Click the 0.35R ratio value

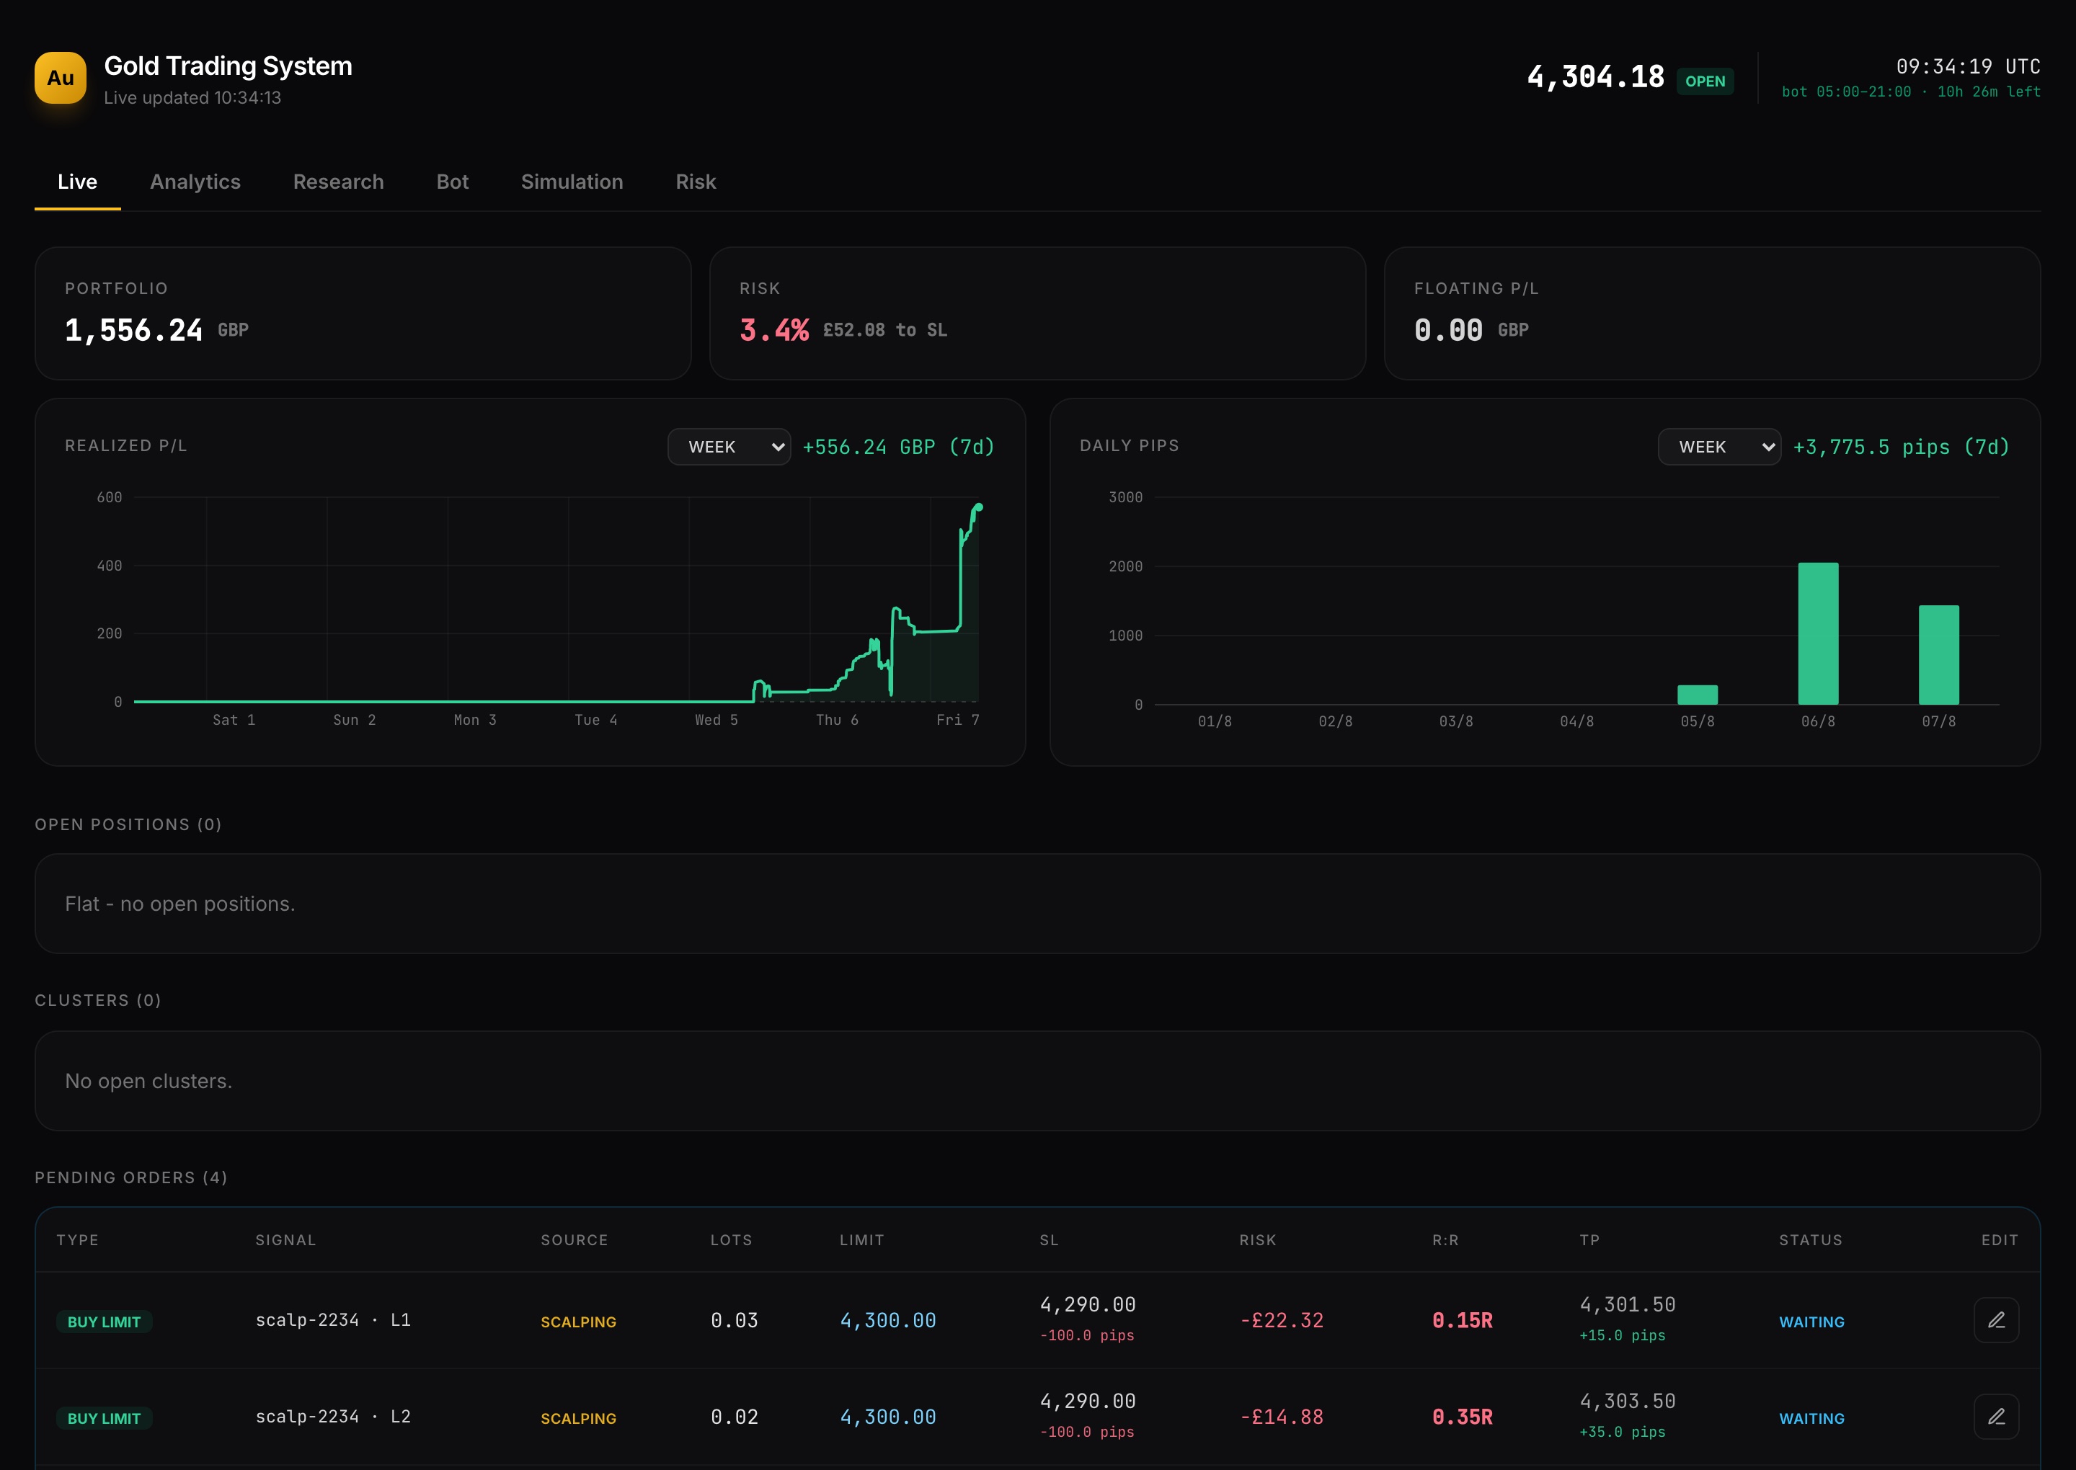tap(1462, 1417)
